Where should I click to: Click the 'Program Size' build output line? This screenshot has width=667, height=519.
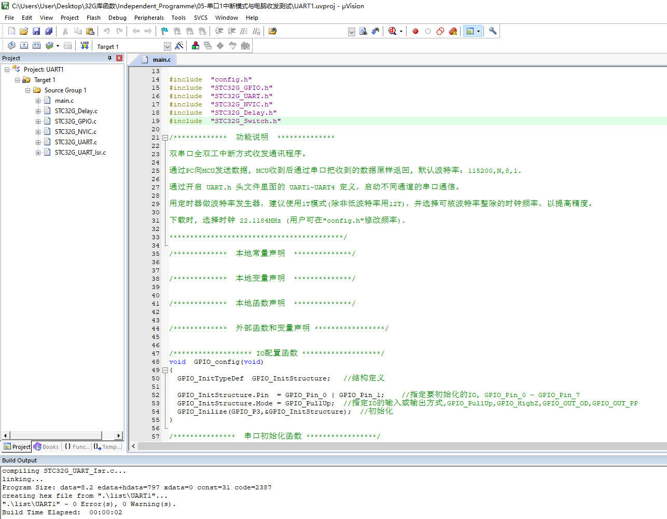coord(137,487)
